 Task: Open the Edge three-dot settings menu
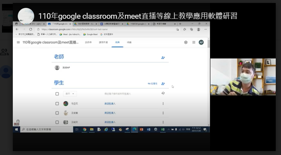[205, 29]
